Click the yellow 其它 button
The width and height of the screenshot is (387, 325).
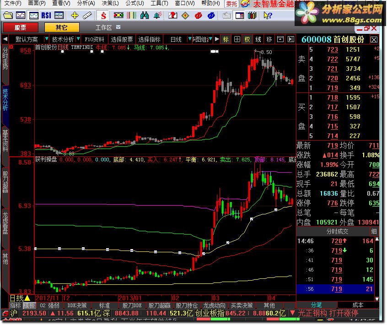coord(62,27)
